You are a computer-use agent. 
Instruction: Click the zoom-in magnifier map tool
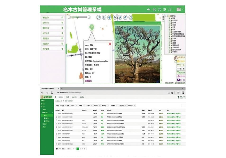99,17
